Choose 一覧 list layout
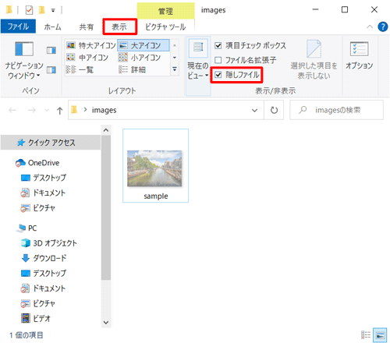This screenshot has width=390, height=343. click(x=80, y=69)
